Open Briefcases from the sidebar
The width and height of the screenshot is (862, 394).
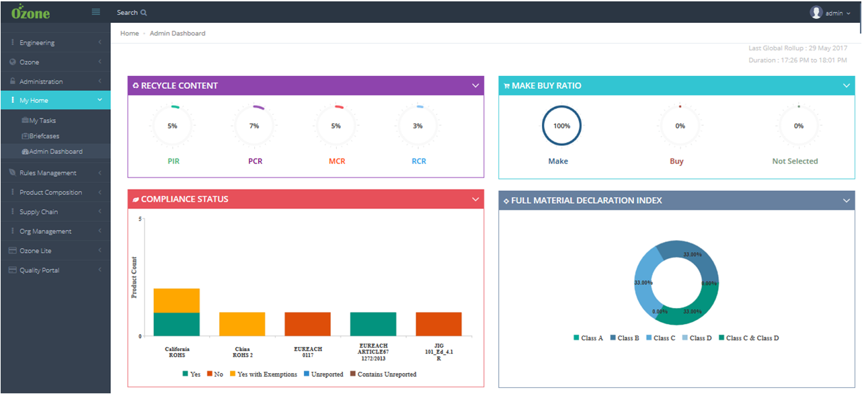(44, 136)
